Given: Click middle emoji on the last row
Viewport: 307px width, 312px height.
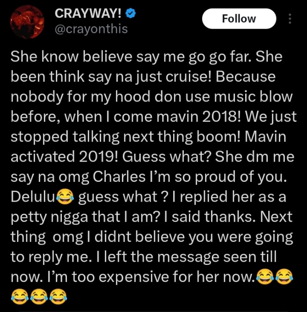Looking at the screenshot, I should point(39,297).
